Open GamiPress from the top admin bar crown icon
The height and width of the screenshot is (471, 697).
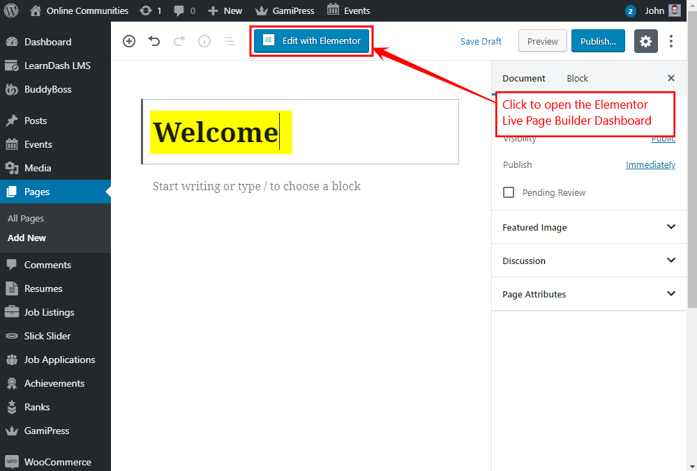(284, 10)
